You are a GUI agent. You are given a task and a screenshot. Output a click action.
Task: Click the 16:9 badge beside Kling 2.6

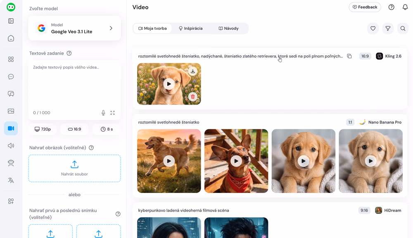(x=365, y=56)
